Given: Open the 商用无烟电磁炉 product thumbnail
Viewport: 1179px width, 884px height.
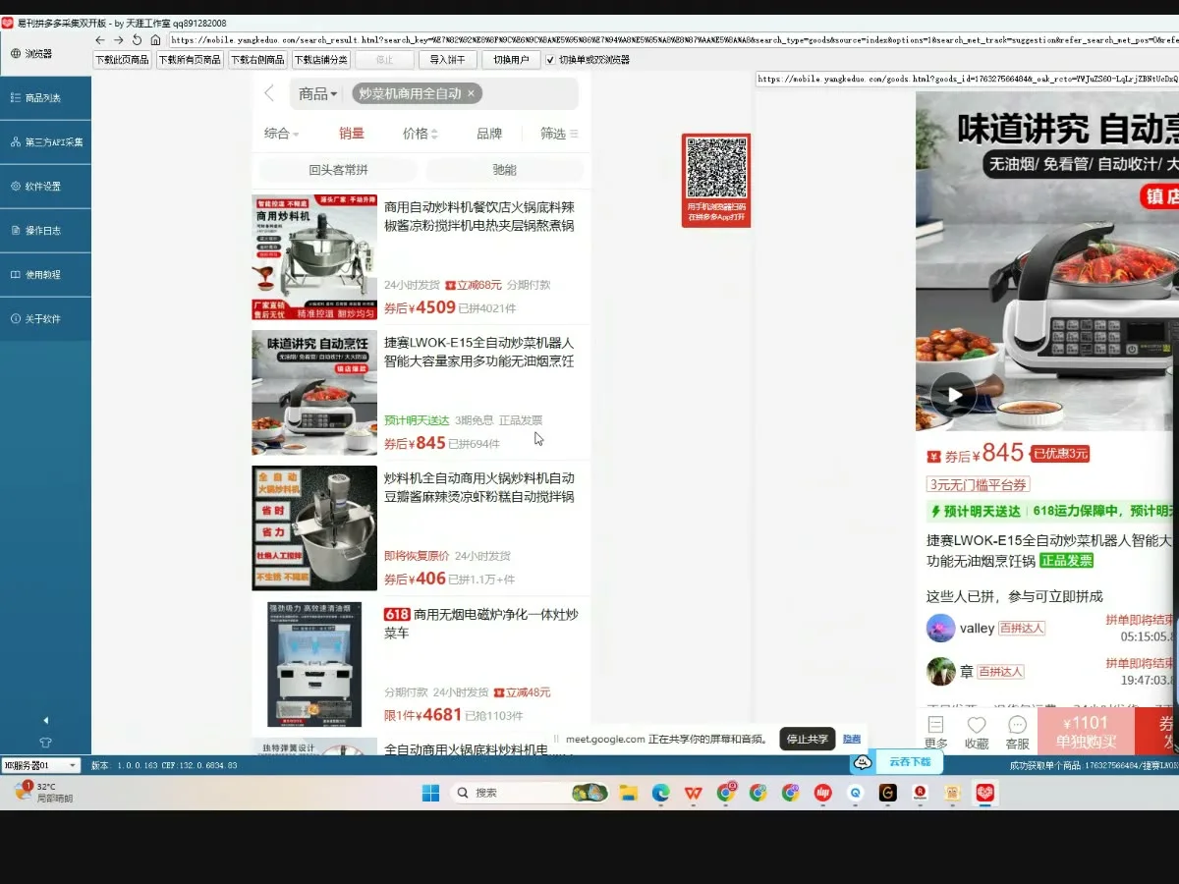Looking at the screenshot, I should pyautogui.click(x=314, y=664).
